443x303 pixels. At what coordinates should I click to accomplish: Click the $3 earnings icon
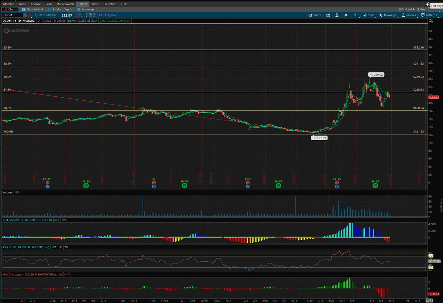click(x=154, y=182)
